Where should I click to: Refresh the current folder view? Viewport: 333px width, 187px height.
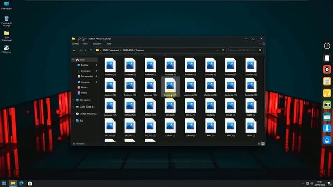click(223, 50)
